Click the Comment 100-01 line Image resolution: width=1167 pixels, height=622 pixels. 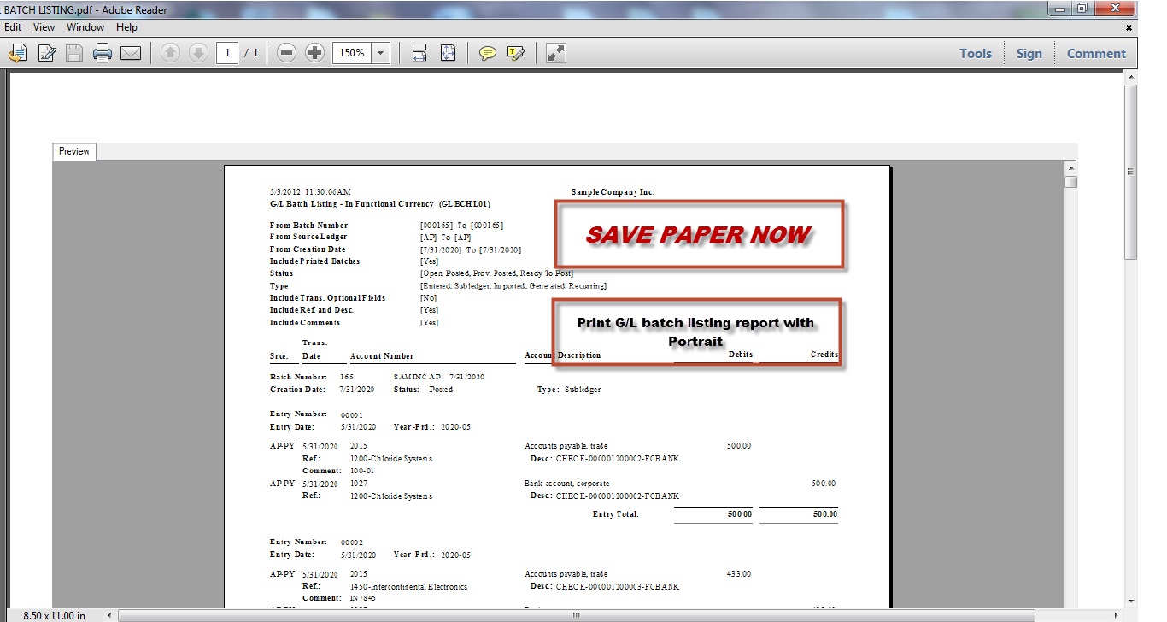pos(338,471)
